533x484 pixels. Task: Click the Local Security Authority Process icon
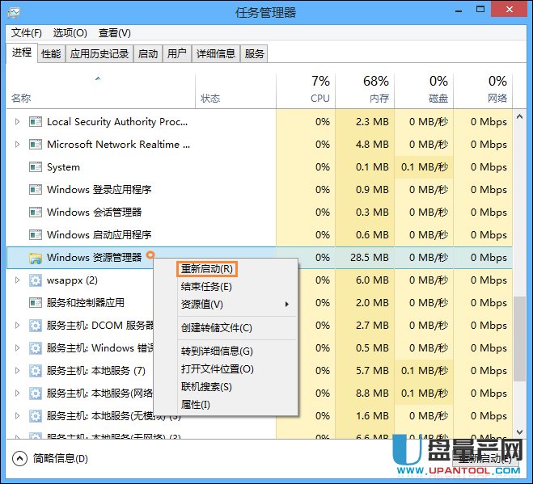pos(36,121)
